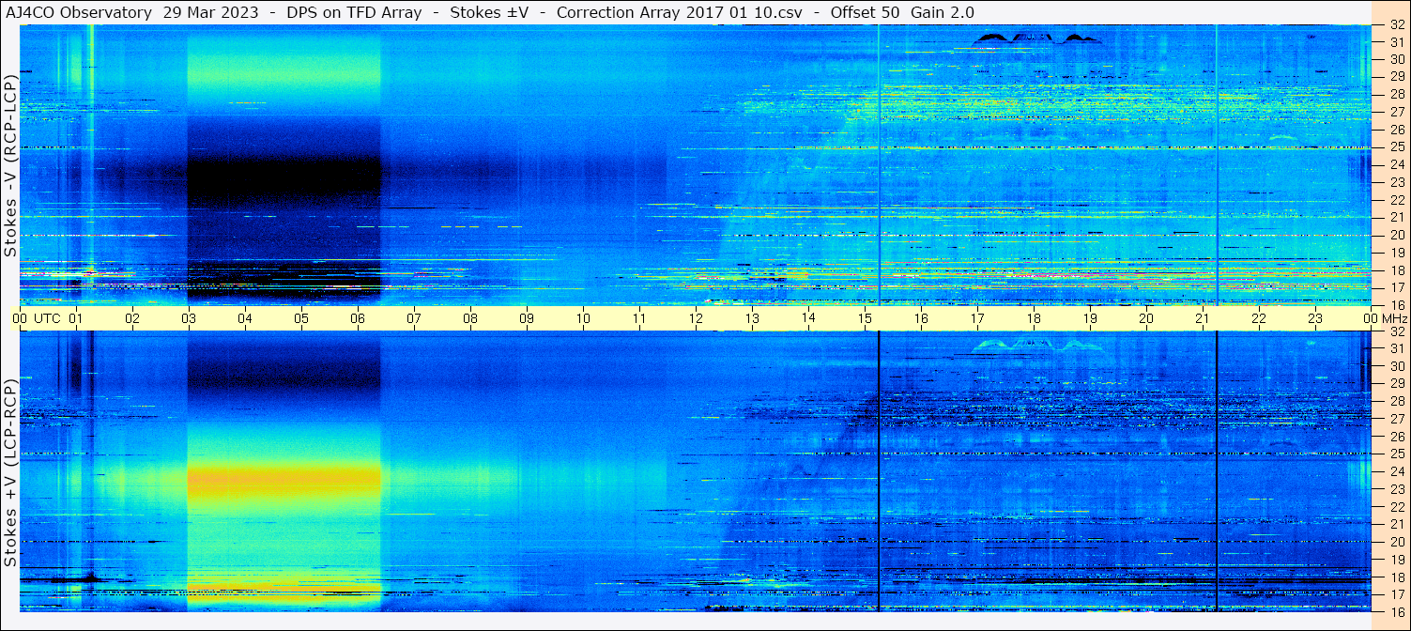Click hour tick 12 on the UTC axis

tap(696, 318)
